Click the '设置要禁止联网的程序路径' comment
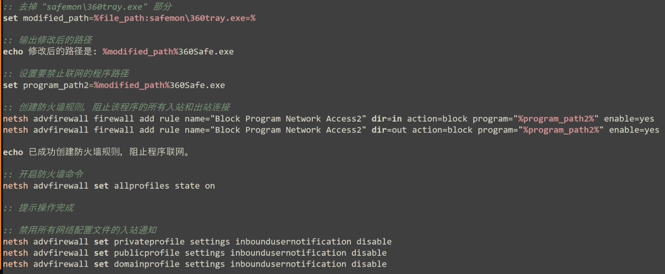 (x=74, y=74)
